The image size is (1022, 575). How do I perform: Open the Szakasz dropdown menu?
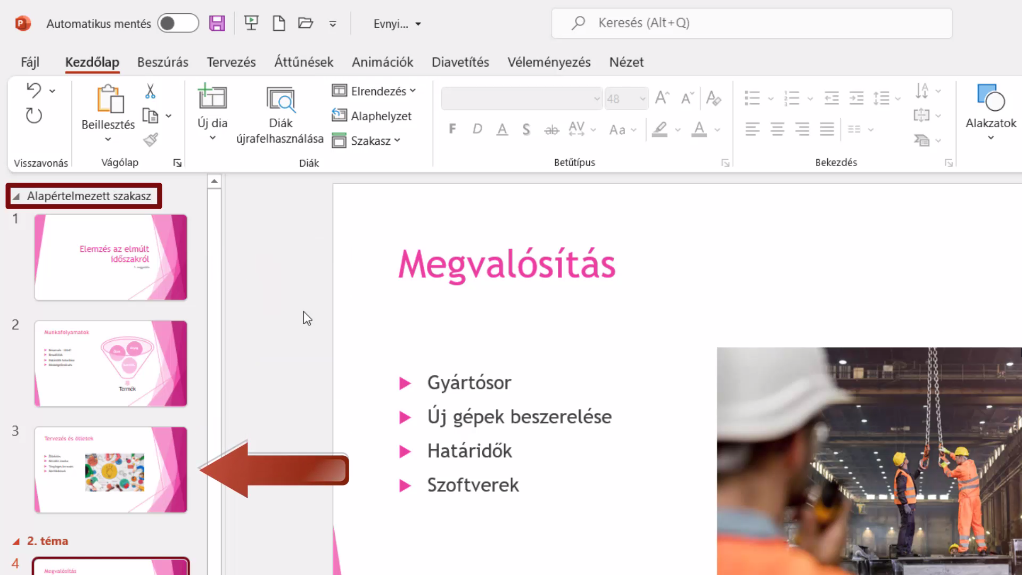point(366,141)
